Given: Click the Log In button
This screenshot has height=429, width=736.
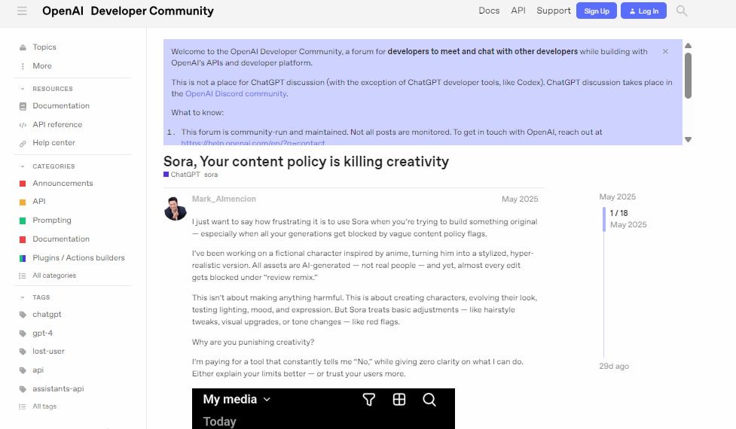Looking at the screenshot, I should (643, 11).
